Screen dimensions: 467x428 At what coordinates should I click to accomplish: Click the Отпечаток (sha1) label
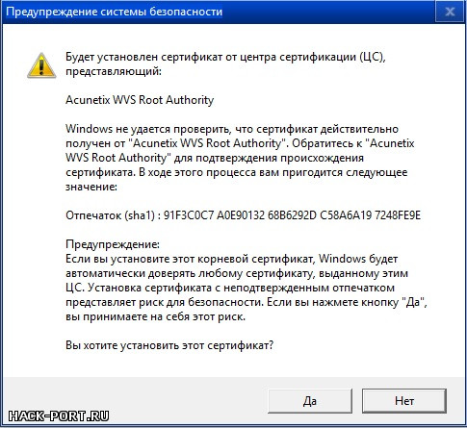click(x=110, y=215)
